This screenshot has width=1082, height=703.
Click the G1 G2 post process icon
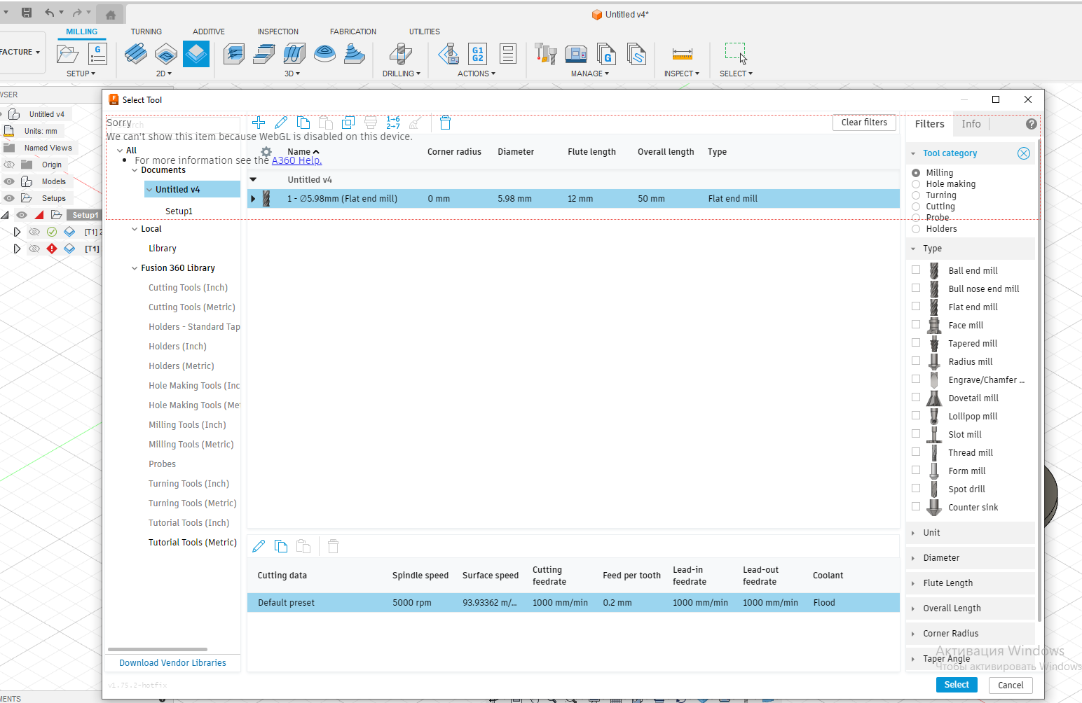coord(477,54)
